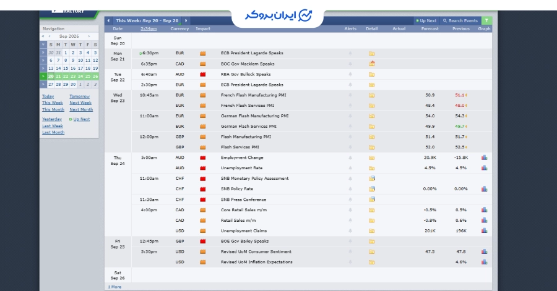Select Sep 30 in mini calendar
The image size is (557, 291).
tap(73, 85)
